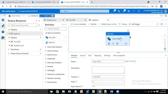Click Publish all button
Screen dimensions: 168x94
click(x=47, y=16)
